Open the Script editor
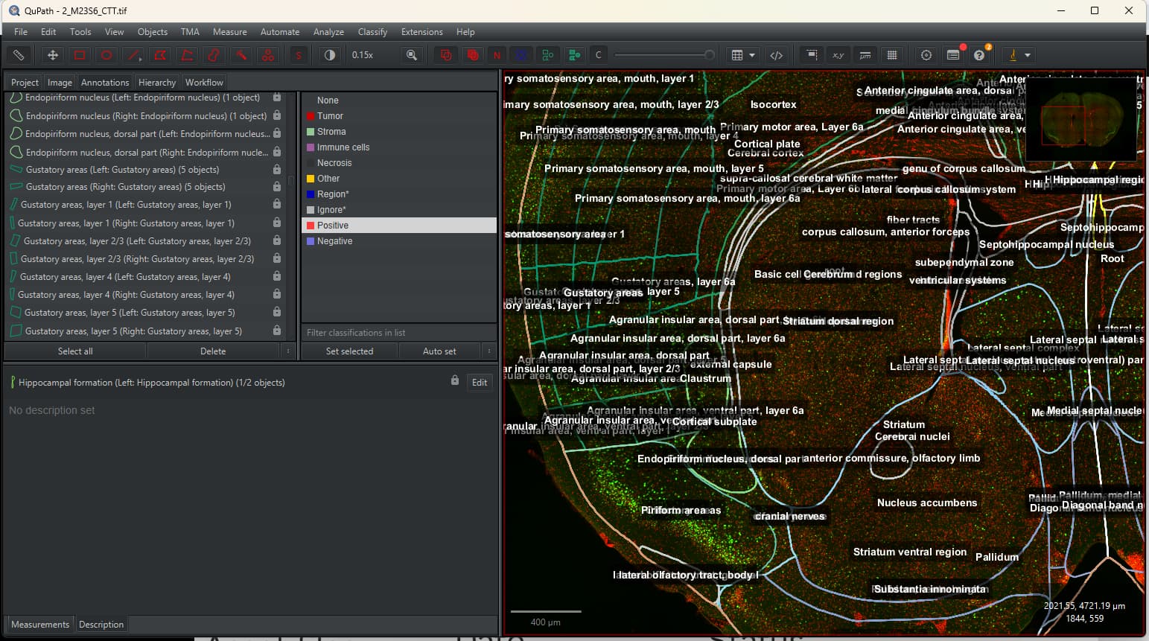 click(776, 55)
